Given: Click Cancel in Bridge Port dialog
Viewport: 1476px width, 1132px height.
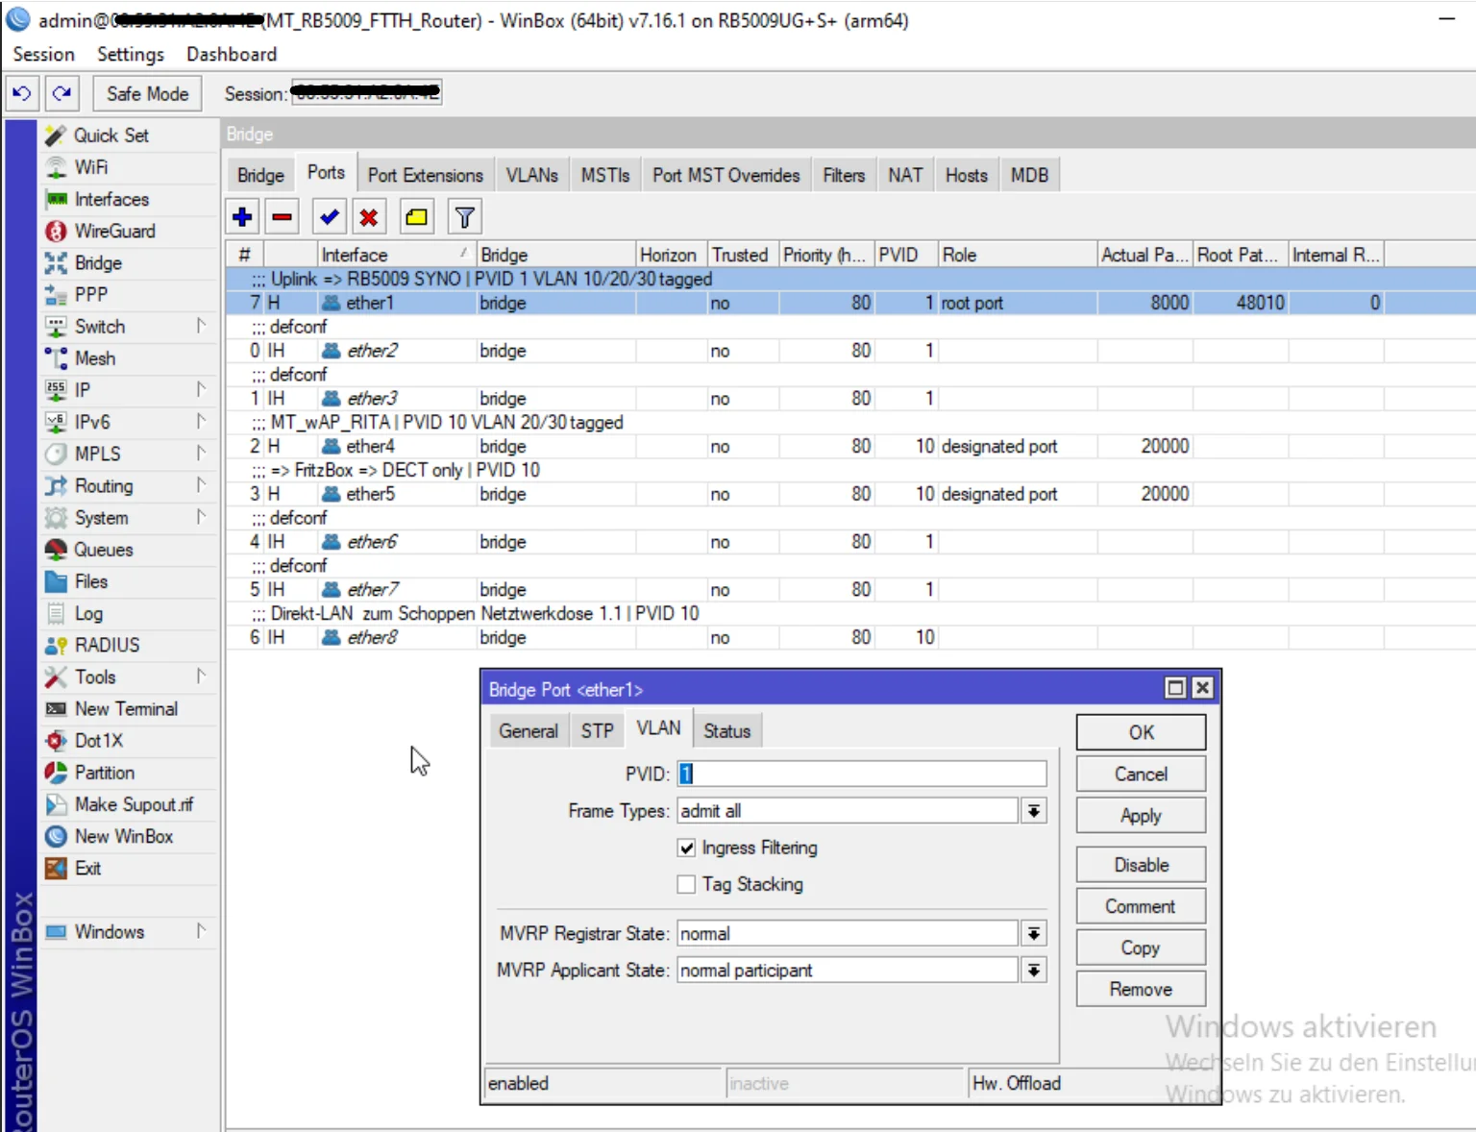Looking at the screenshot, I should coord(1141,774).
